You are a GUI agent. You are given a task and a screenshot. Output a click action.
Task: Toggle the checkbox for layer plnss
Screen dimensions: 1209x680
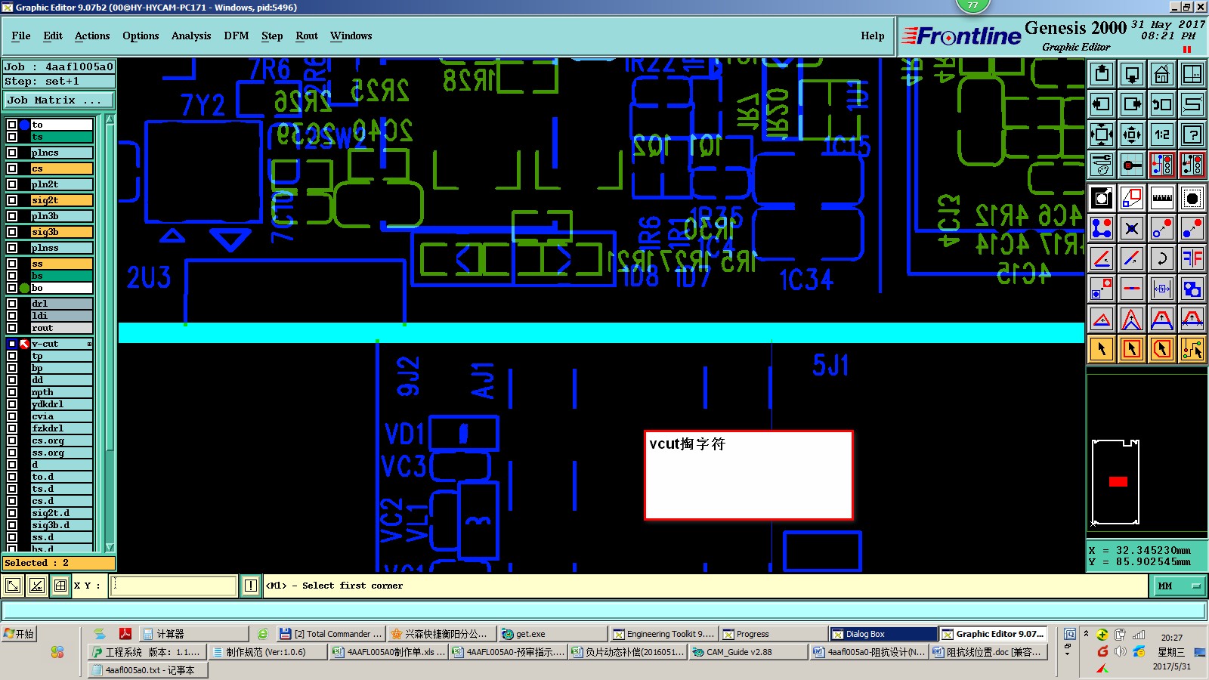coord(12,248)
